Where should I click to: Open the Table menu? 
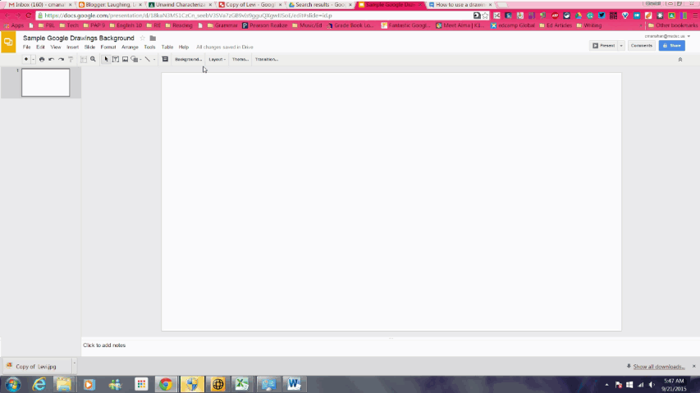click(167, 47)
